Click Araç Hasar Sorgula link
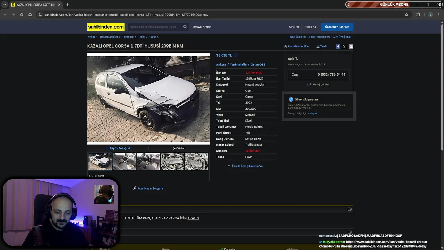444x250 pixels. click(148, 188)
